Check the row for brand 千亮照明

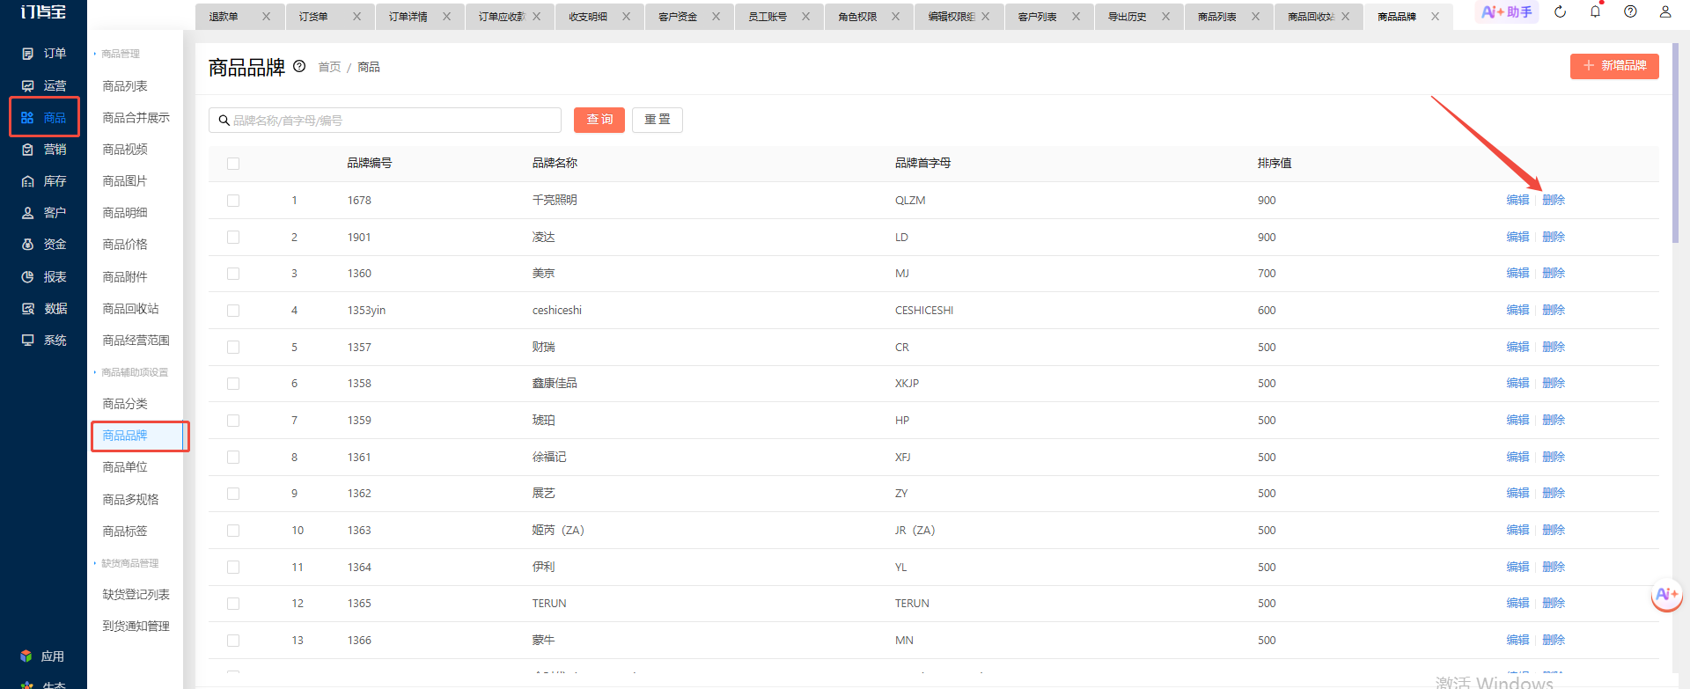tap(233, 201)
